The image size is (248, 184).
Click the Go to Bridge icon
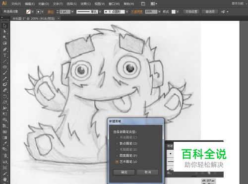tap(143, 3)
